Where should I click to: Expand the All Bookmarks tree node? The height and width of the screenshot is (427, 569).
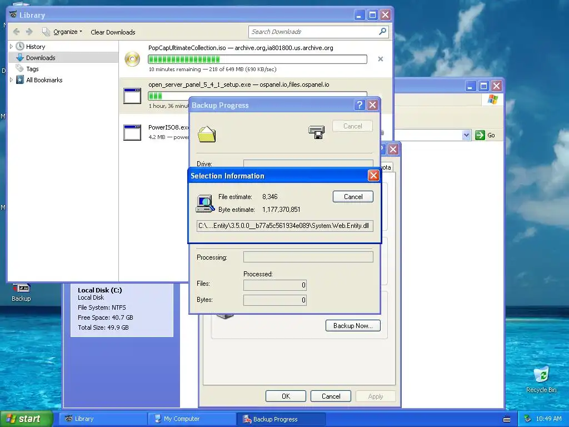[x=11, y=80]
